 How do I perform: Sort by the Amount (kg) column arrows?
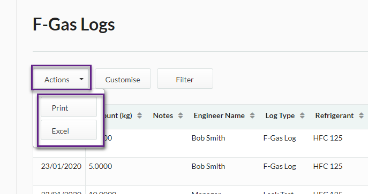click(x=139, y=115)
